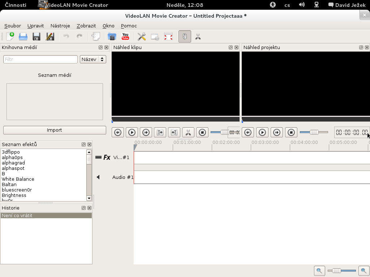This screenshot has width=370, height=277.
Task: Open the Nástroje menu
Action: (x=60, y=26)
